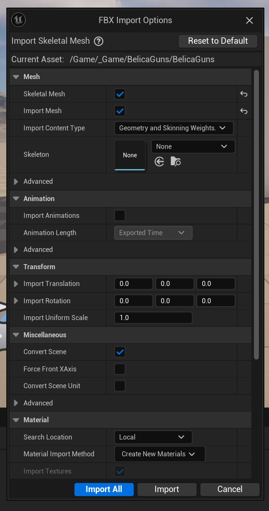Viewport: 269px width, 511px height.
Task: Open the Skeleton None dropdown
Action: click(x=193, y=147)
